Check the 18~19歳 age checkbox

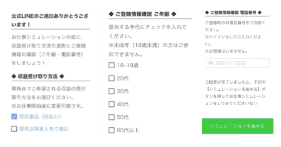point(111,65)
